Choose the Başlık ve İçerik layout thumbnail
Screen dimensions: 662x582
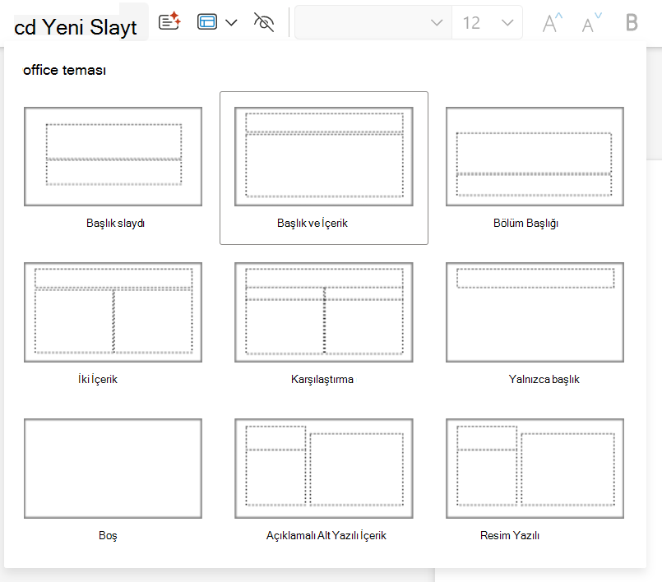coord(324,156)
